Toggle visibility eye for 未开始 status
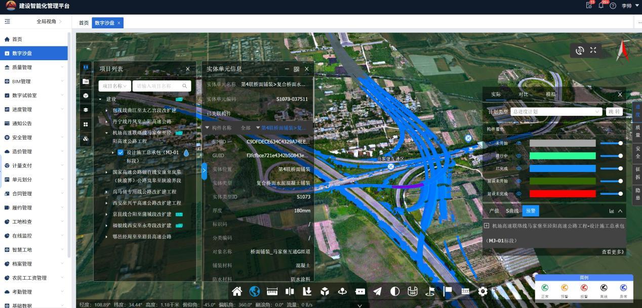Image resolution: width=642 pixels, height=308 pixels. click(518, 144)
